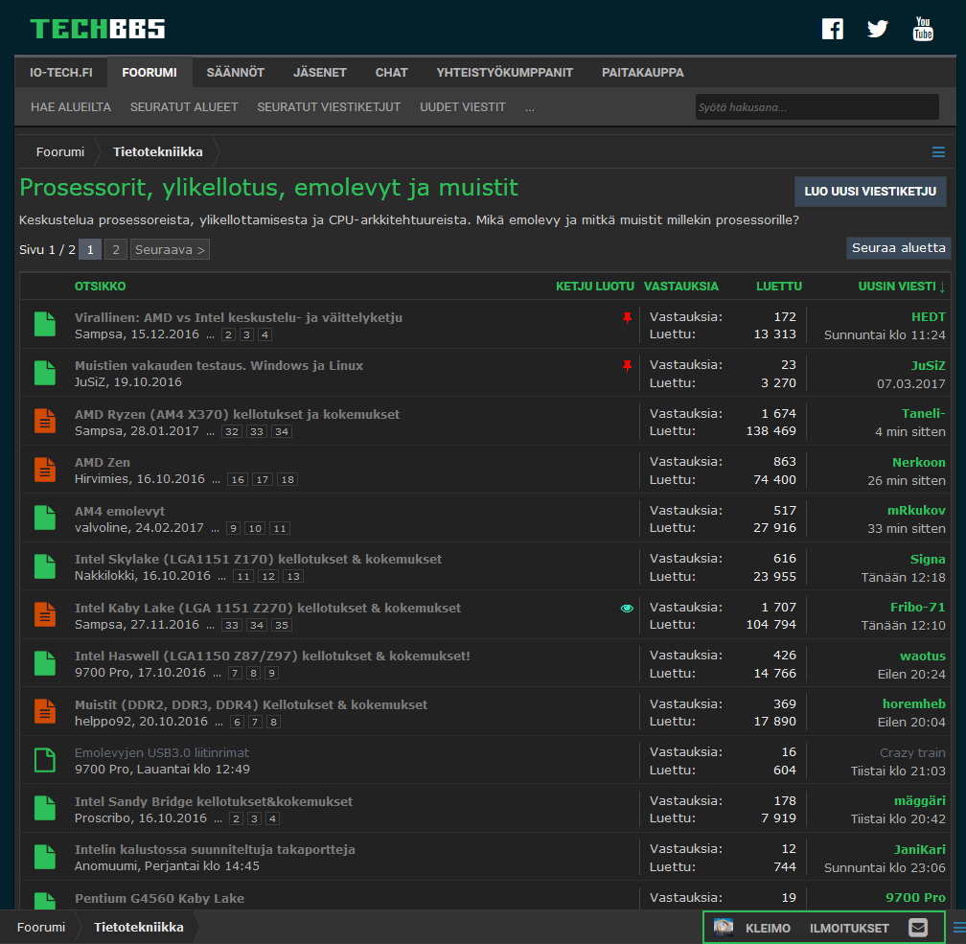Open the IO-TECH.FI tab
Viewport: 966px width, 944px height.
click(61, 72)
